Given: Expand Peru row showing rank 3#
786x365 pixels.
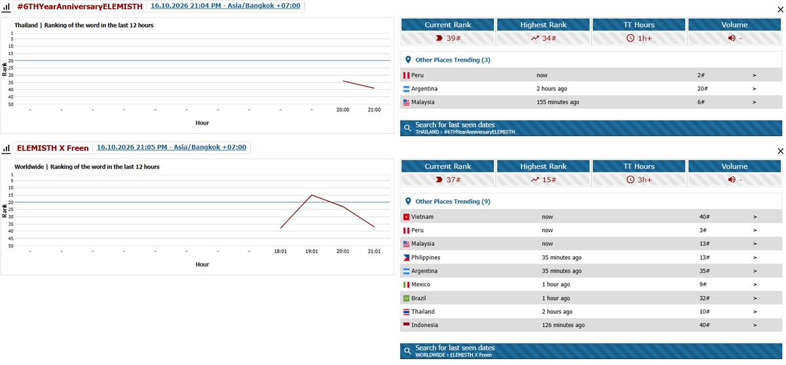Looking at the screenshot, I should (x=755, y=231).
